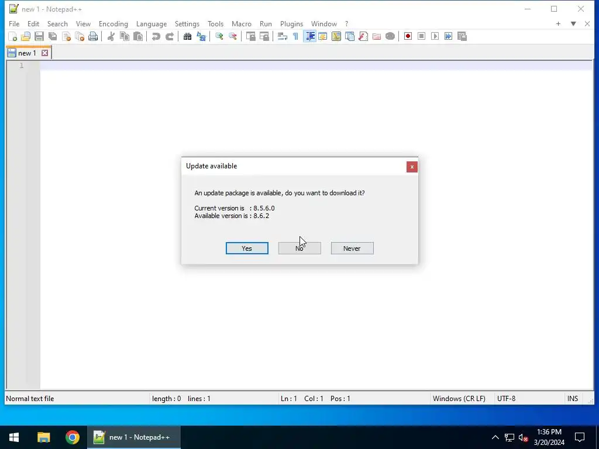Open Replace with the toolbar Replace icon
This screenshot has height=449, width=599.
click(x=201, y=36)
